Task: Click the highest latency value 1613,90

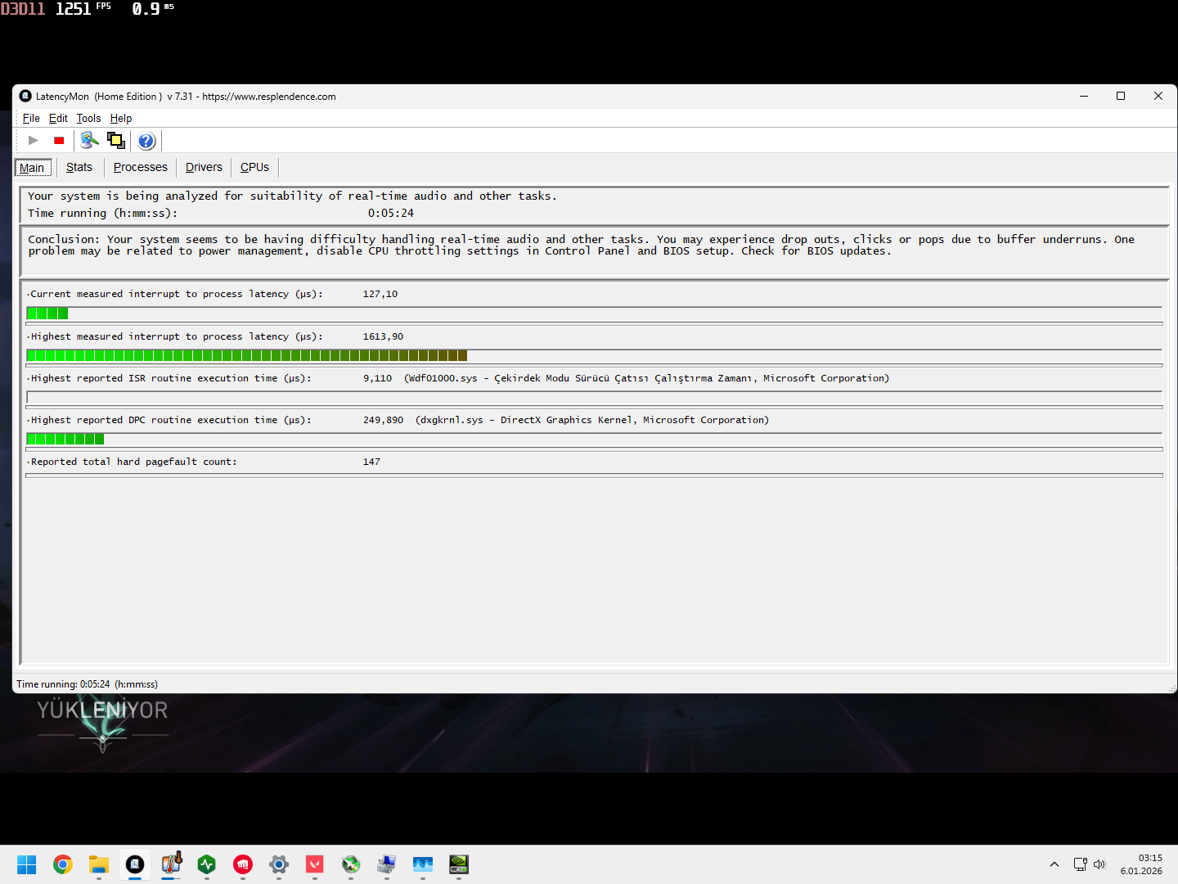Action: click(383, 336)
